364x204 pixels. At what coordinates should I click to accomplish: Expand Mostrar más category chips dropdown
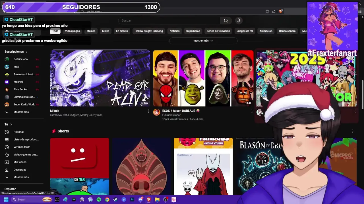click(203, 41)
